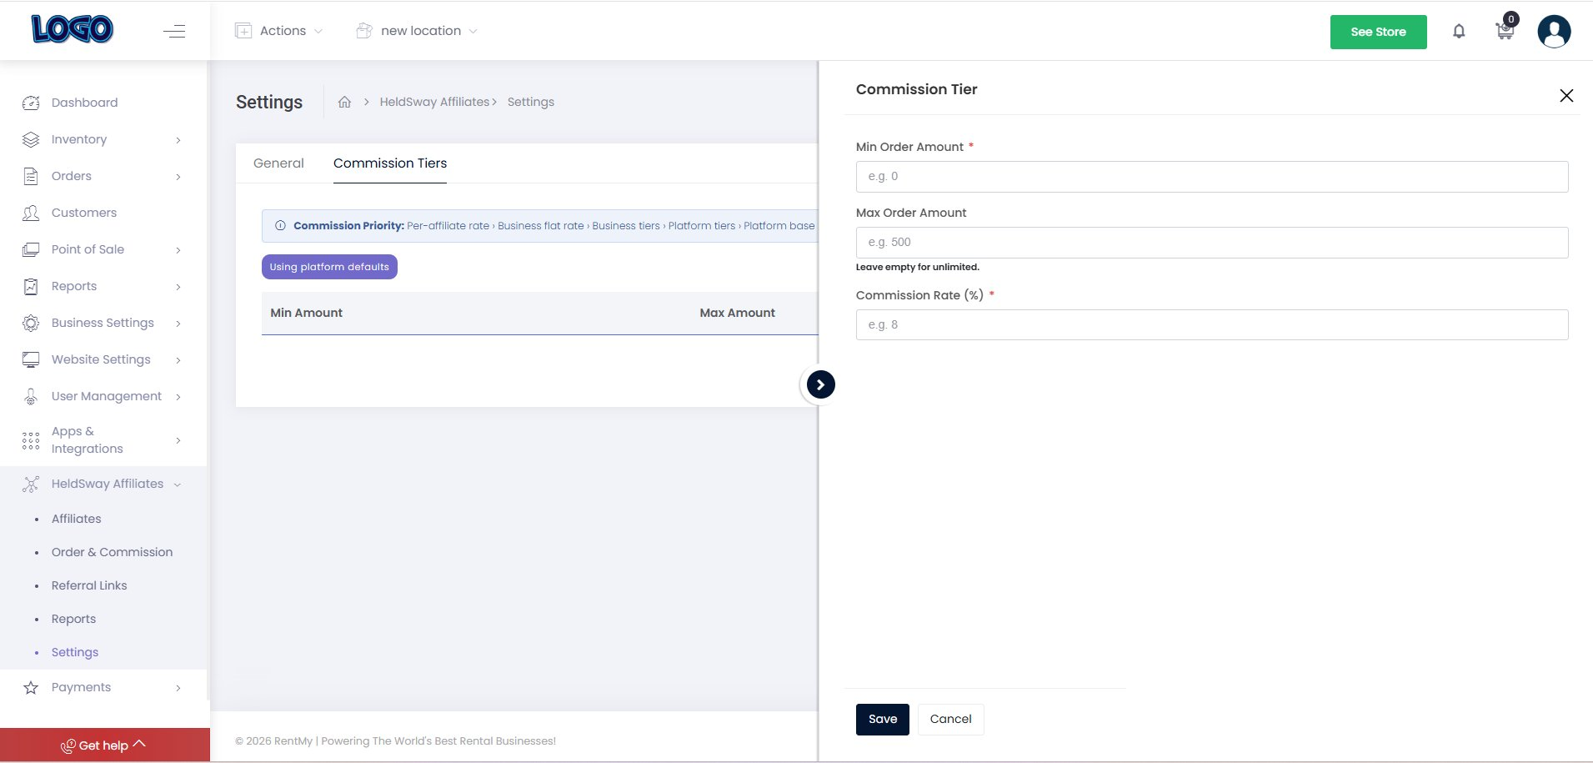Image resolution: width=1593 pixels, height=763 pixels.
Task: Click the Orders document icon
Action: click(31, 176)
